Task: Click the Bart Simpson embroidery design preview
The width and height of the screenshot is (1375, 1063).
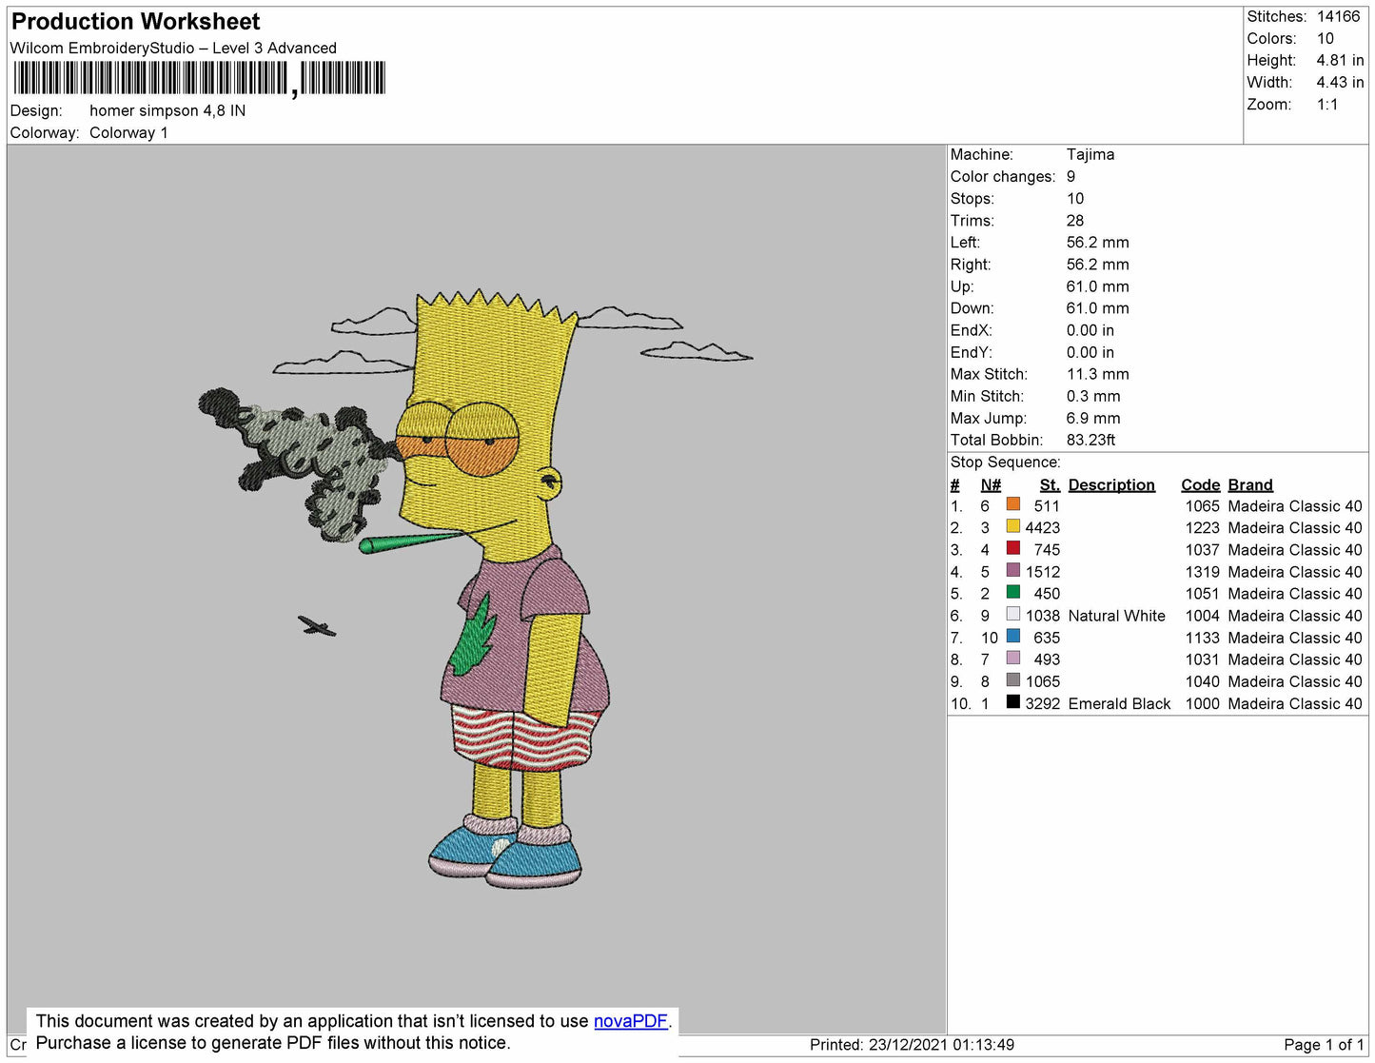Action: pos(476,589)
